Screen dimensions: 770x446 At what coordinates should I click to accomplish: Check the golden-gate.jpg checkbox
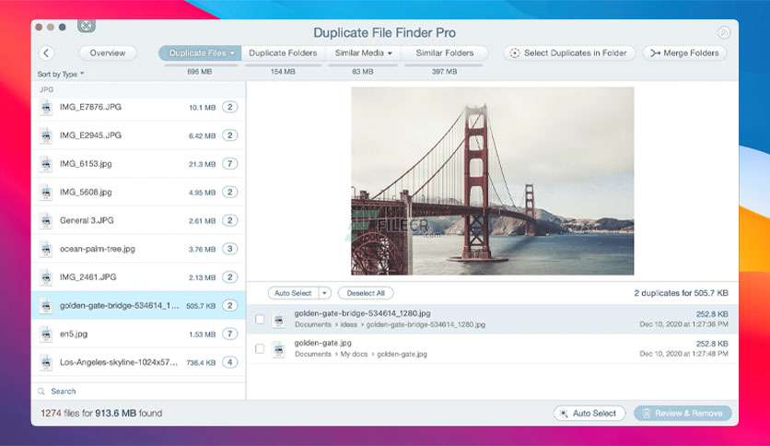260,348
